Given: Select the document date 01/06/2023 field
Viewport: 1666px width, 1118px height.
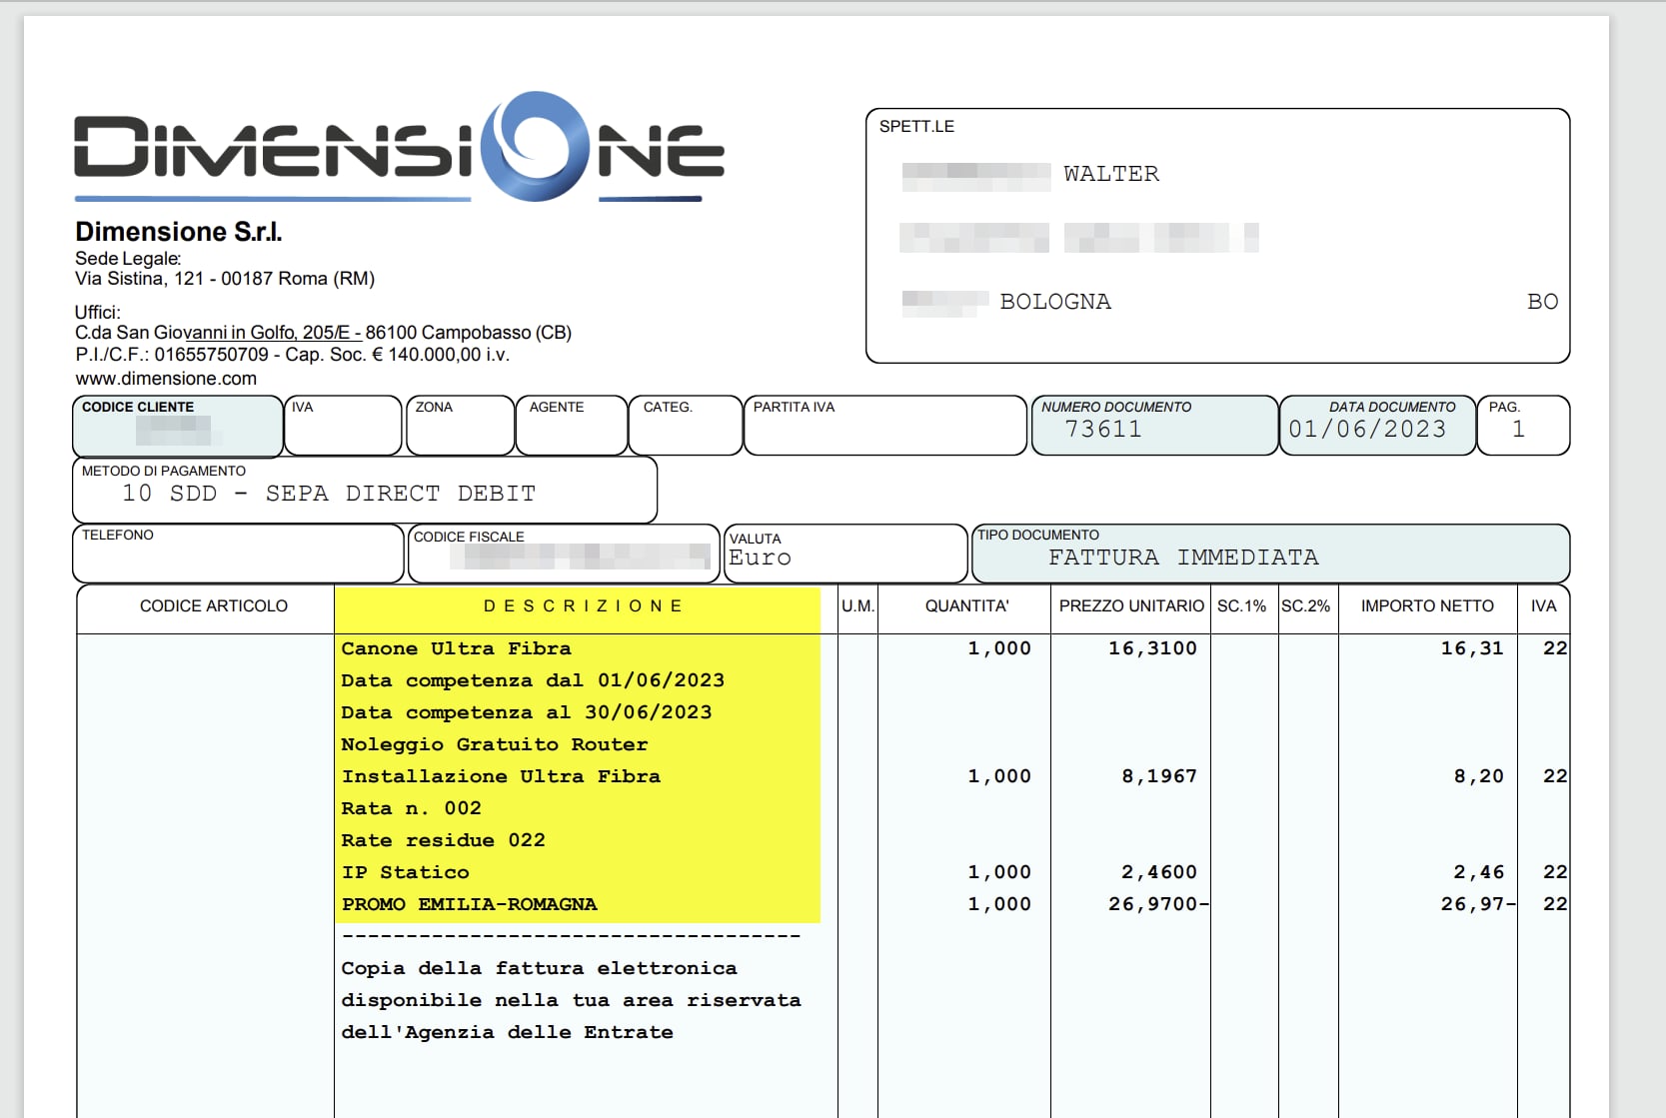Looking at the screenshot, I should pyautogui.click(x=1367, y=430).
